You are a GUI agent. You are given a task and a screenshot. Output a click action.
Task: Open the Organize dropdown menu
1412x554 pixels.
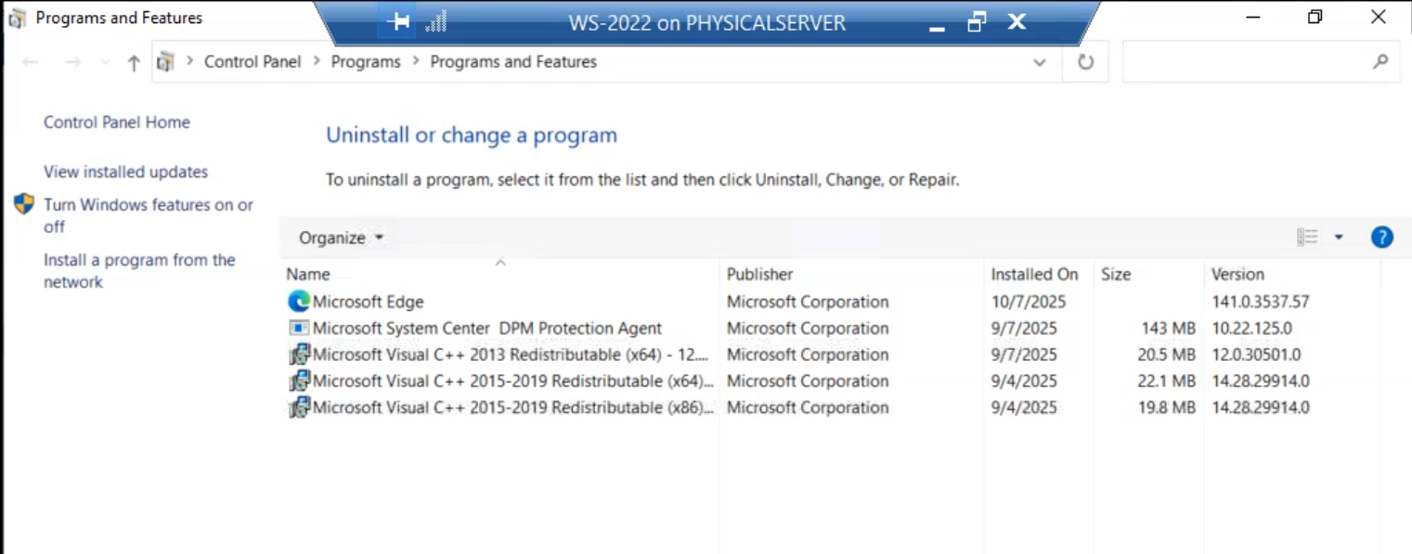click(x=341, y=238)
